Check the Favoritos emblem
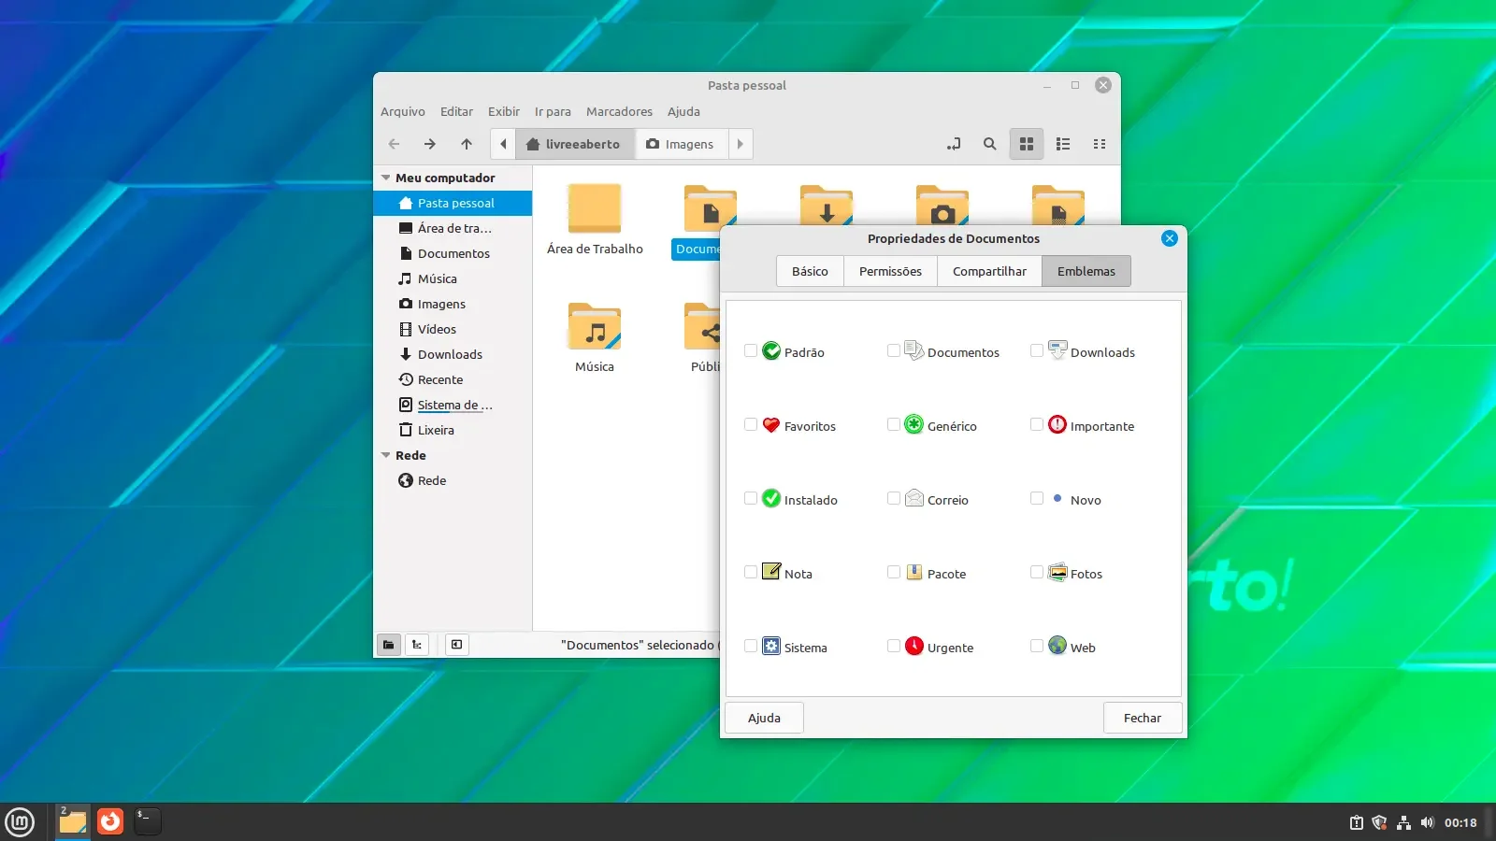The height and width of the screenshot is (841, 1496). click(751, 424)
